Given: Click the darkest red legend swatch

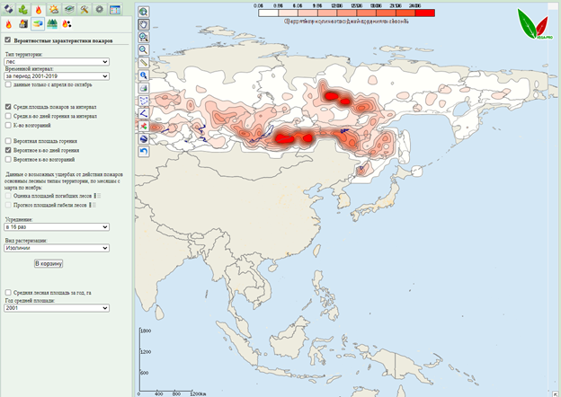Looking at the screenshot, I should point(424,13).
